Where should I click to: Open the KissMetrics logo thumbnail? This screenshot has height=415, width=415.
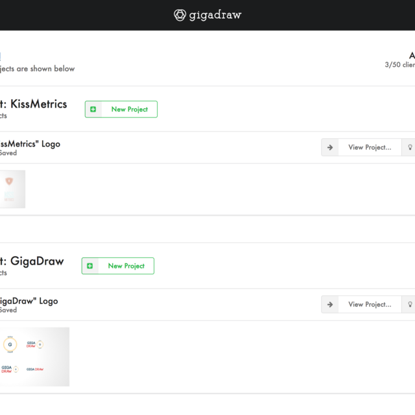tap(12, 189)
